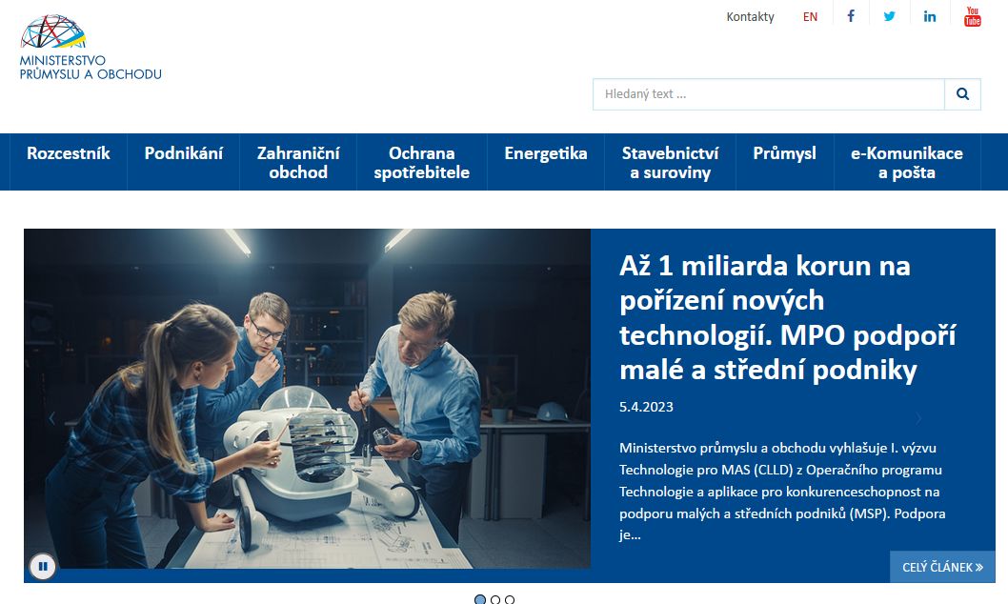Select the second carousel dot
The image size is (1008, 604).
pyautogui.click(x=495, y=599)
